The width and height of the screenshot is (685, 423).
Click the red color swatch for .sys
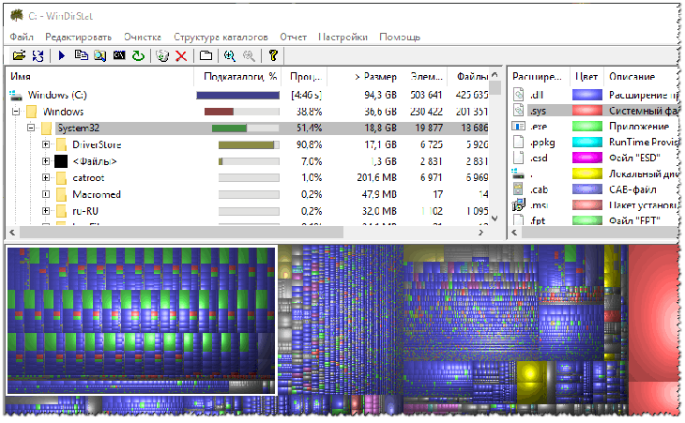[587, 111]
